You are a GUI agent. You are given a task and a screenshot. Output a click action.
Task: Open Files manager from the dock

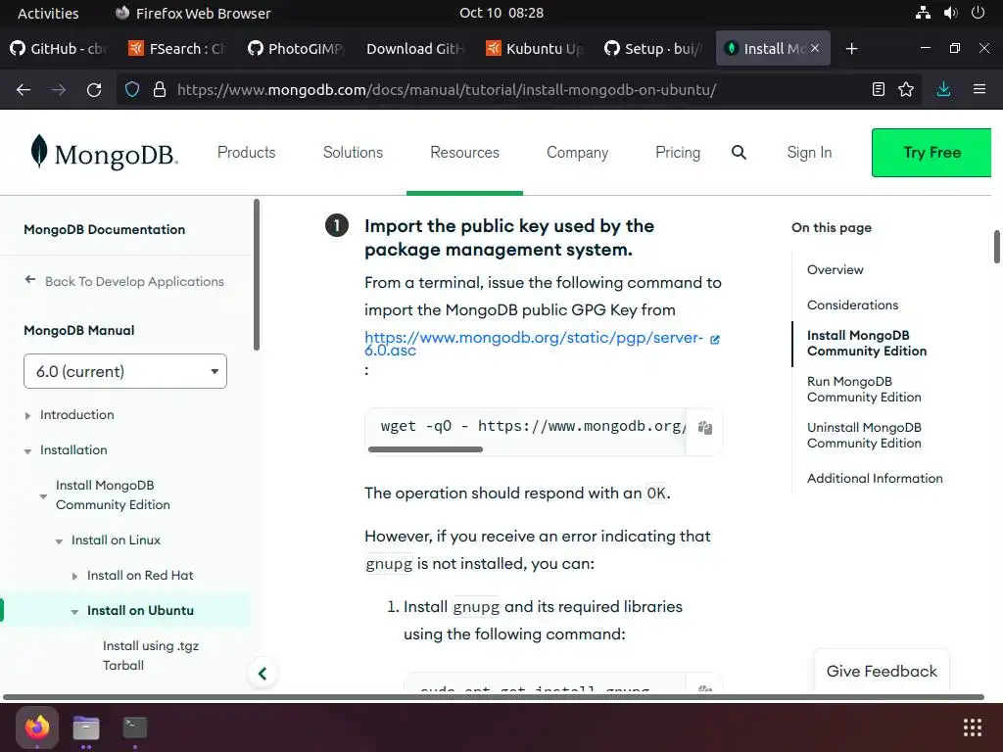pyautogui.click(x=86, y=728)
